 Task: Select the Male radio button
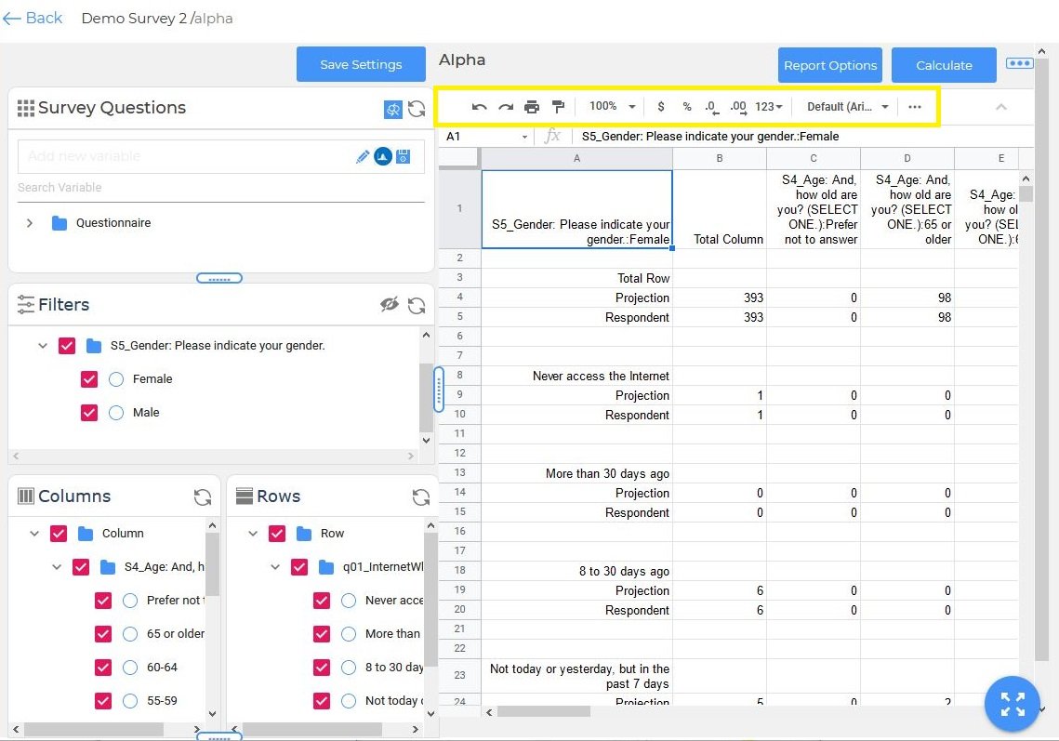(x=116, y=413)
